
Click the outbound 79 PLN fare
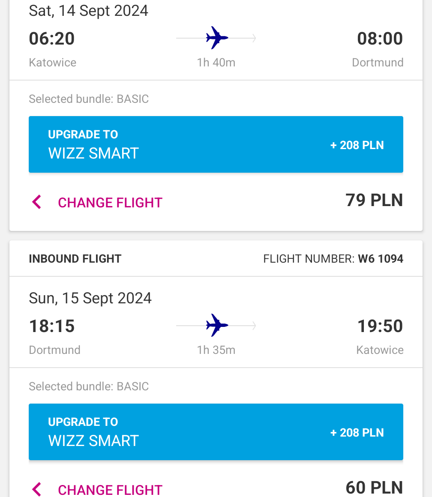(374, 201)
